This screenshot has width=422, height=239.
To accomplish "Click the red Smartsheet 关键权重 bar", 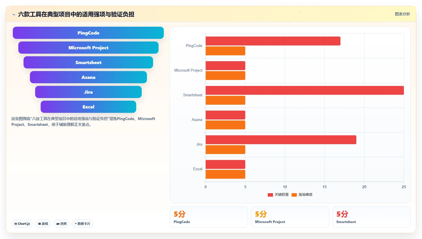I will tap(305, 90).
